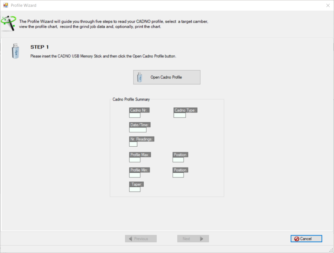
Task: Click the Date/Time value field
Action: pos(138,130)
